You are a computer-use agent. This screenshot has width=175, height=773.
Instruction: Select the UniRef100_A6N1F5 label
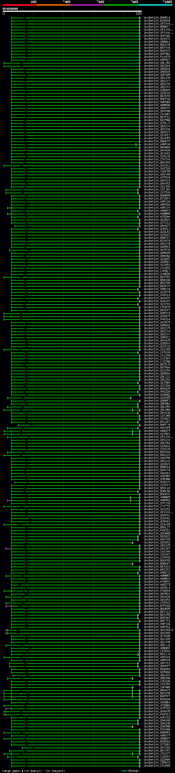click(x=157, y=431)
